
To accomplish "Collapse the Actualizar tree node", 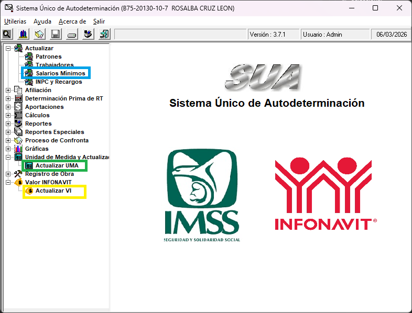I will pos(8,48).
